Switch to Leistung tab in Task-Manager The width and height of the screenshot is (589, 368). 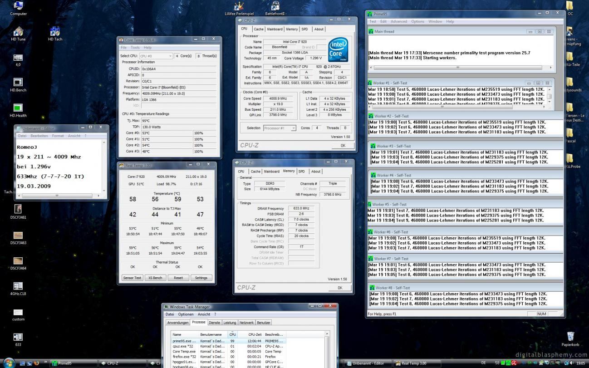click(x=230, y=323)
